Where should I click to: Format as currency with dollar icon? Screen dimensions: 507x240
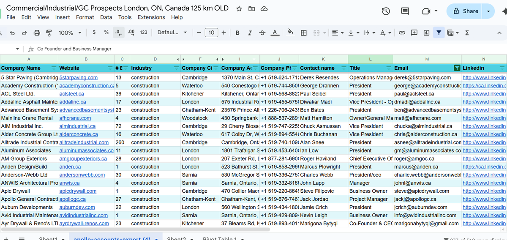click(x=94, y=33)
